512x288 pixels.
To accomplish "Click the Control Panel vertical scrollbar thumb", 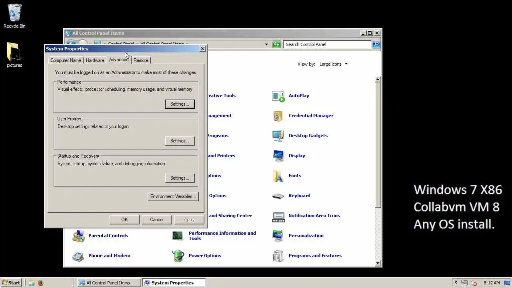I will pos(378,145).
